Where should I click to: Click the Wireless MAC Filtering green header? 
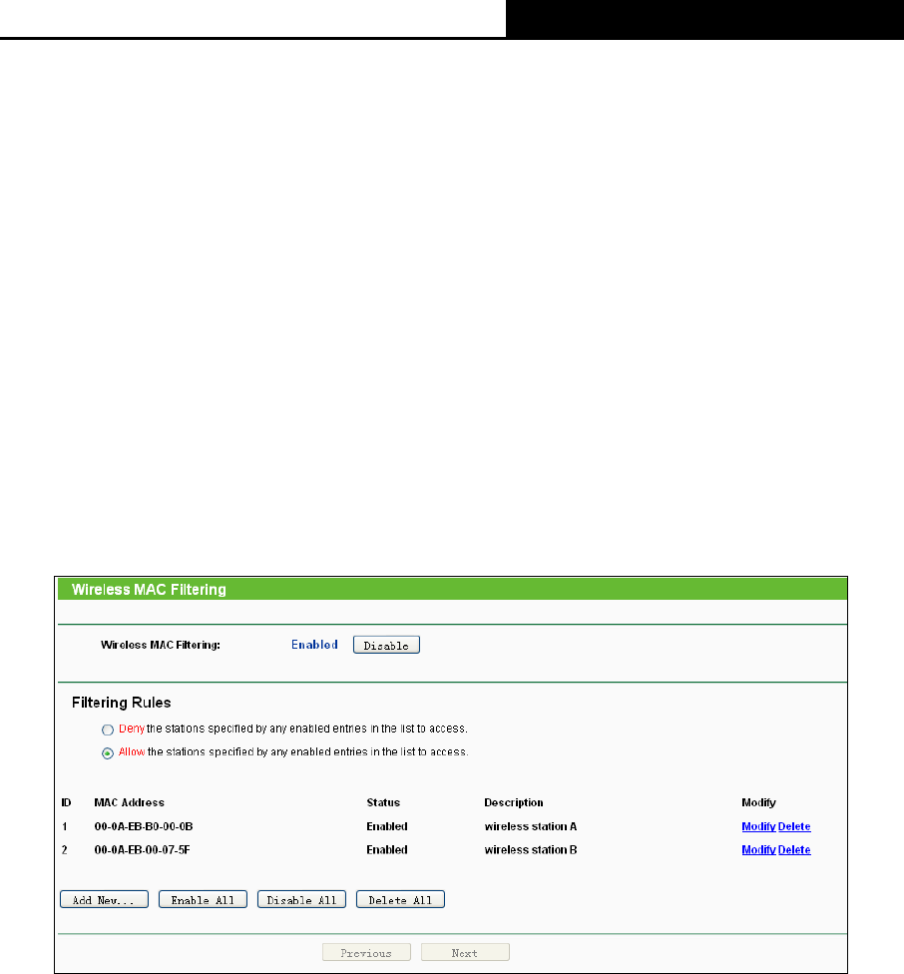[x=453, y=589]
